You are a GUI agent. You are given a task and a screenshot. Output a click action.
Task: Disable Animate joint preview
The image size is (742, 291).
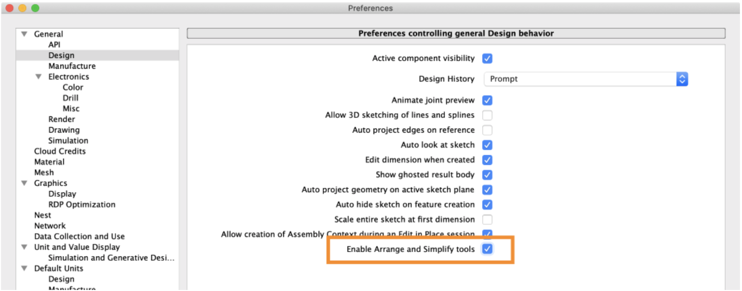[487, 100]
